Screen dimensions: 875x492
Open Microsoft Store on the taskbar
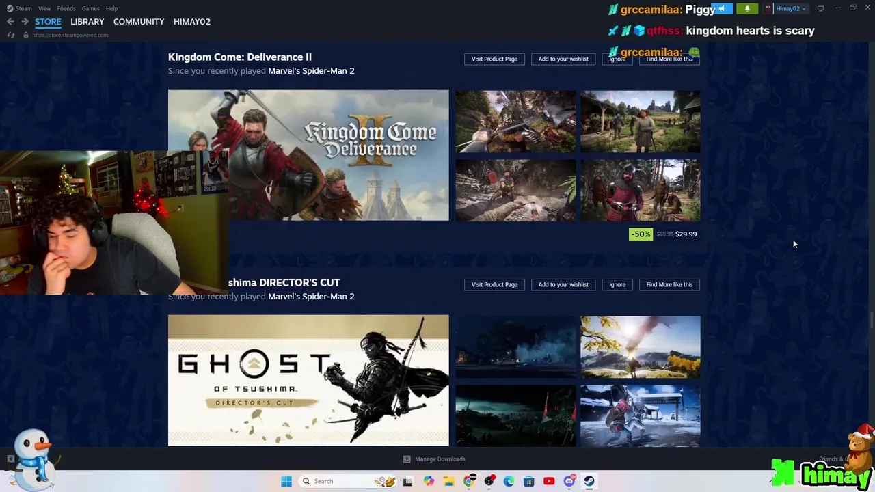pos(528,481)
